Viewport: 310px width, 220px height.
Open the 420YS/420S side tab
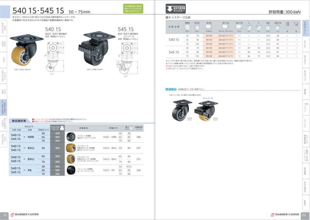point(3,76)
